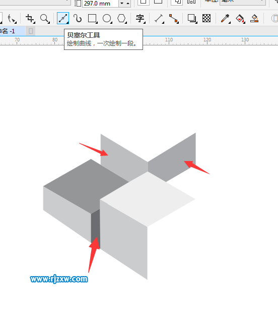Select the Polygon tool

coord(121,19)
